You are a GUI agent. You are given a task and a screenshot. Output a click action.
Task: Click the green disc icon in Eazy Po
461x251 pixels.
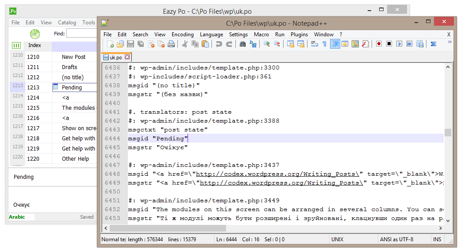coord(35,34)
